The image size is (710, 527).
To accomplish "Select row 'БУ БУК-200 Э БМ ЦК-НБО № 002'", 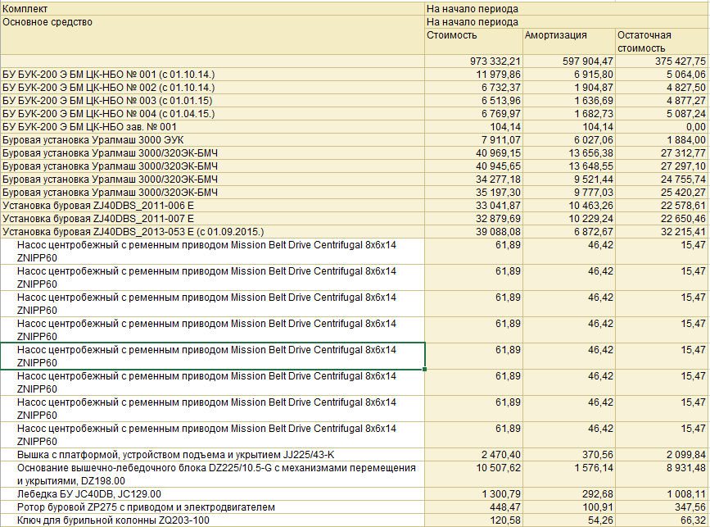I will [212, 88].
